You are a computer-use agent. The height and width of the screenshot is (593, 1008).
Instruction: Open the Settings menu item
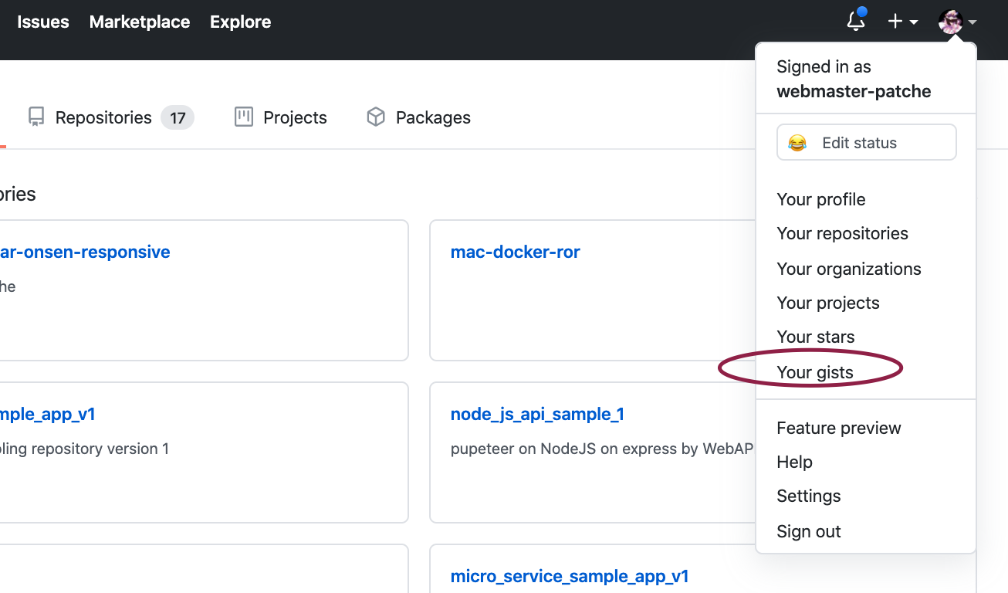point(808,496)
